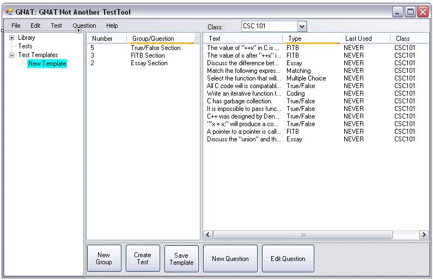Open the Class dropdown showing CSC 101

tap(302, 26)
